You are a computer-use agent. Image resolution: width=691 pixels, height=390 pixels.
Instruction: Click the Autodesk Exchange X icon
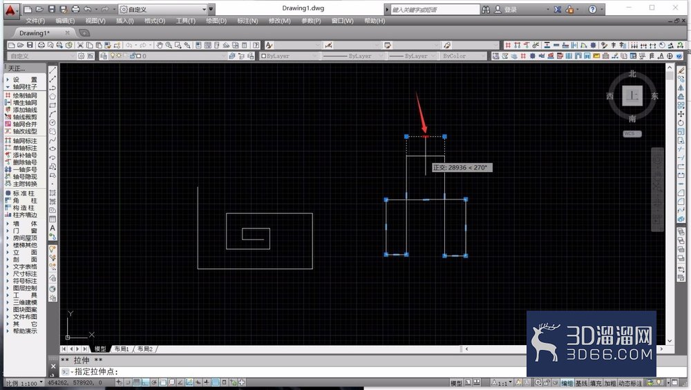pyautogui.click(x=558, y=9)
